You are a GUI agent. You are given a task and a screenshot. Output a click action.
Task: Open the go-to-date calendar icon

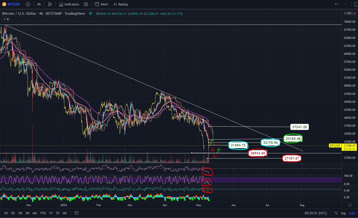tap(76, 213)
